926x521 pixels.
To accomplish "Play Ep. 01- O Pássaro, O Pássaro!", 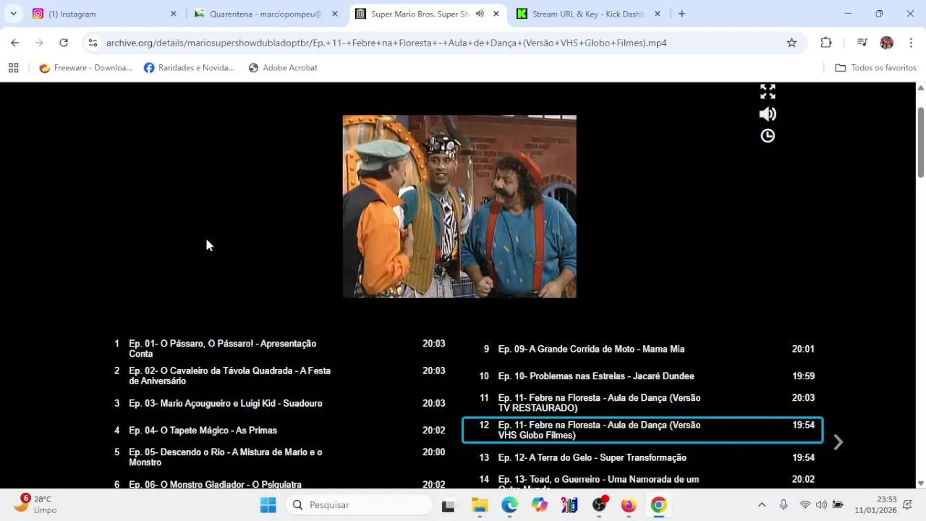I will tap(280, 349).
